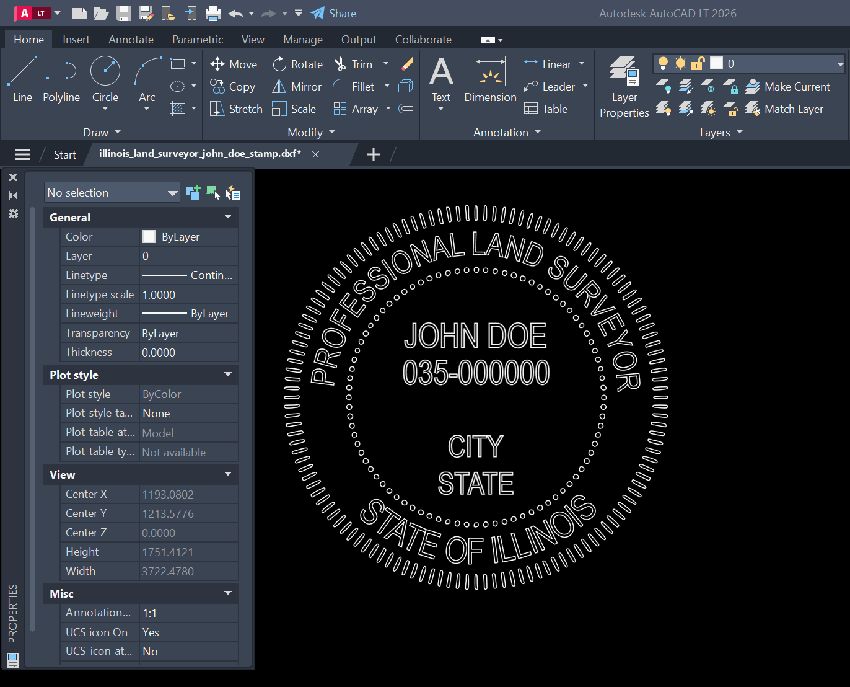The height and width of the screenshot is (687, 850).
Task: Collapse the Plot style section
Action: [228, 375]
